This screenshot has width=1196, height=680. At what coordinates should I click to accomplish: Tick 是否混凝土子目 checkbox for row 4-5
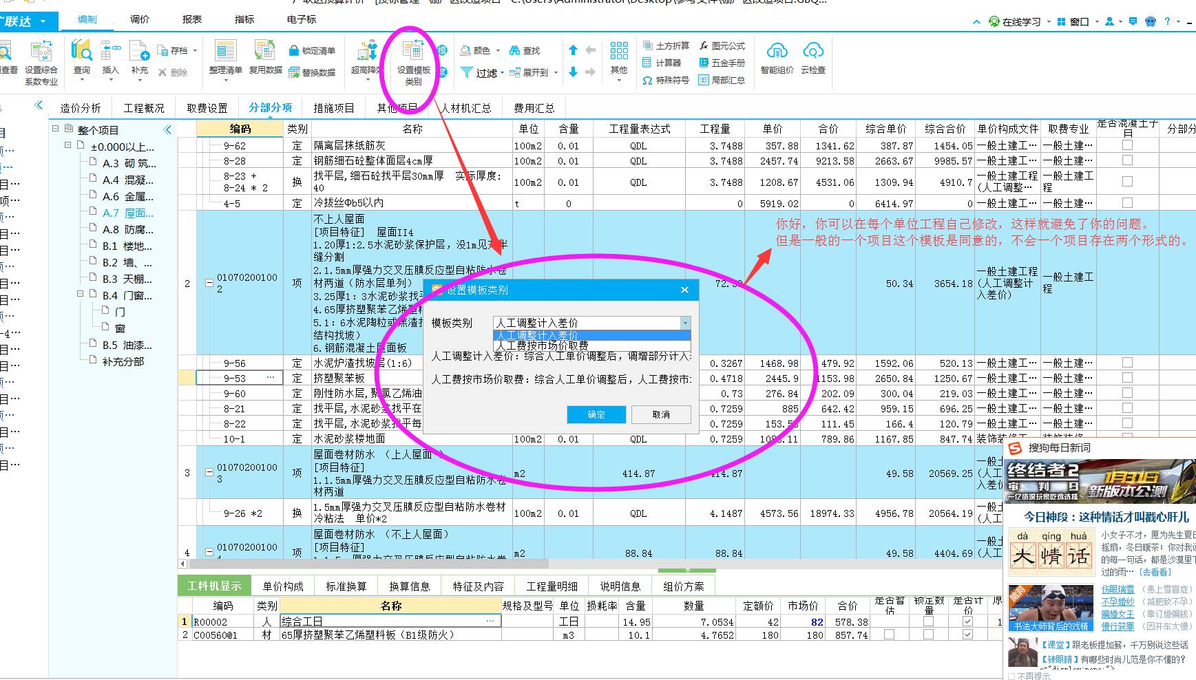coord(1127,203)
